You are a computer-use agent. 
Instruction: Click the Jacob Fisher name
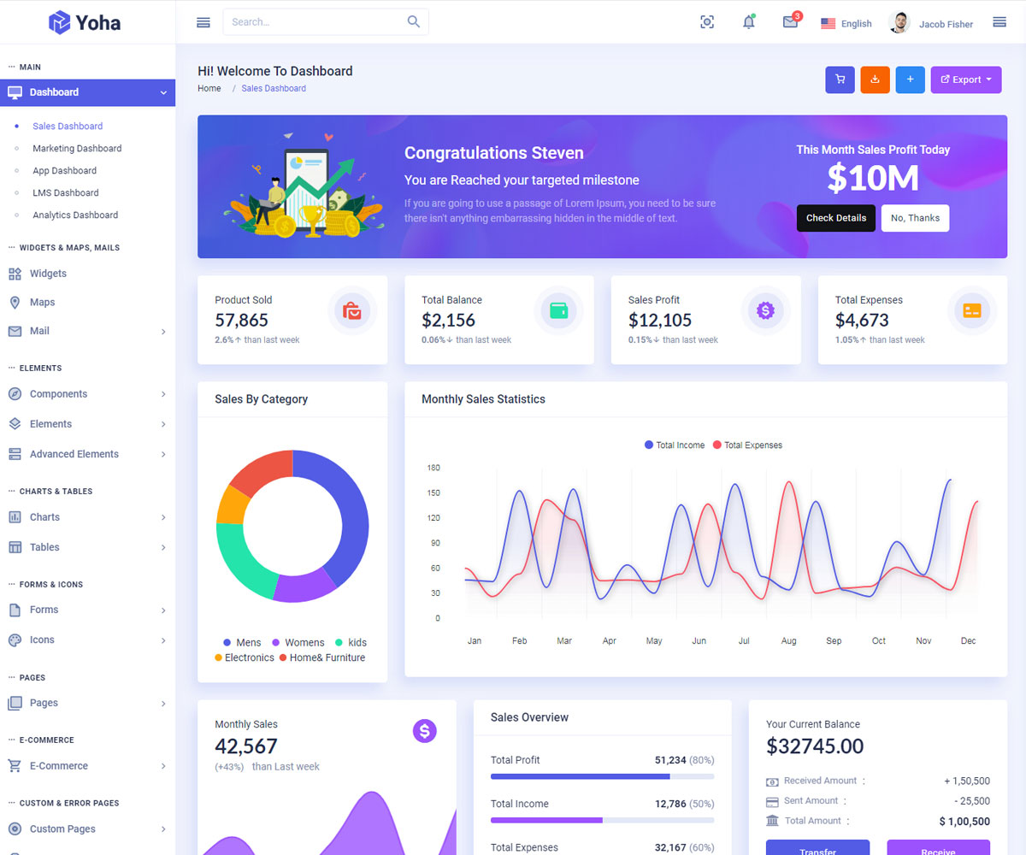946,24
